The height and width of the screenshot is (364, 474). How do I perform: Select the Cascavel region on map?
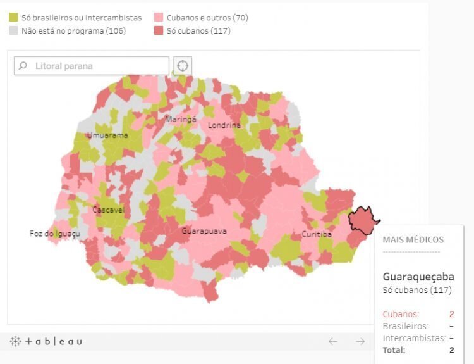pyautogui.click(x=108, y=210)
